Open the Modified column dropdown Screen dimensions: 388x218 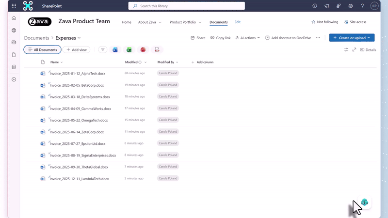point(145,62)
